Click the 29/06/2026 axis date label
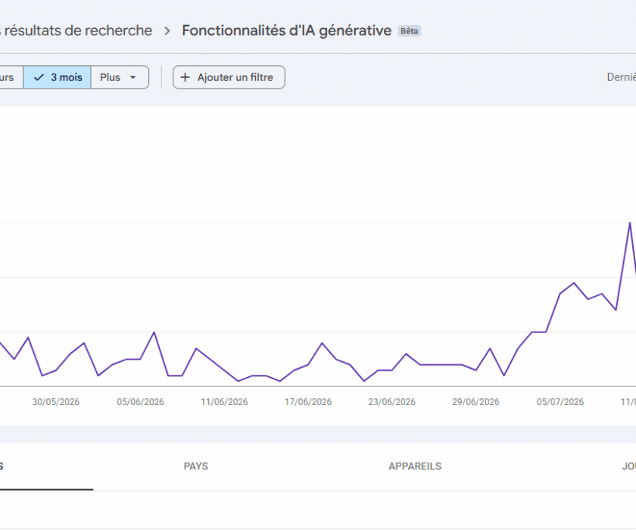Screen dimensions: 636x530 click(x=475, y=402)
